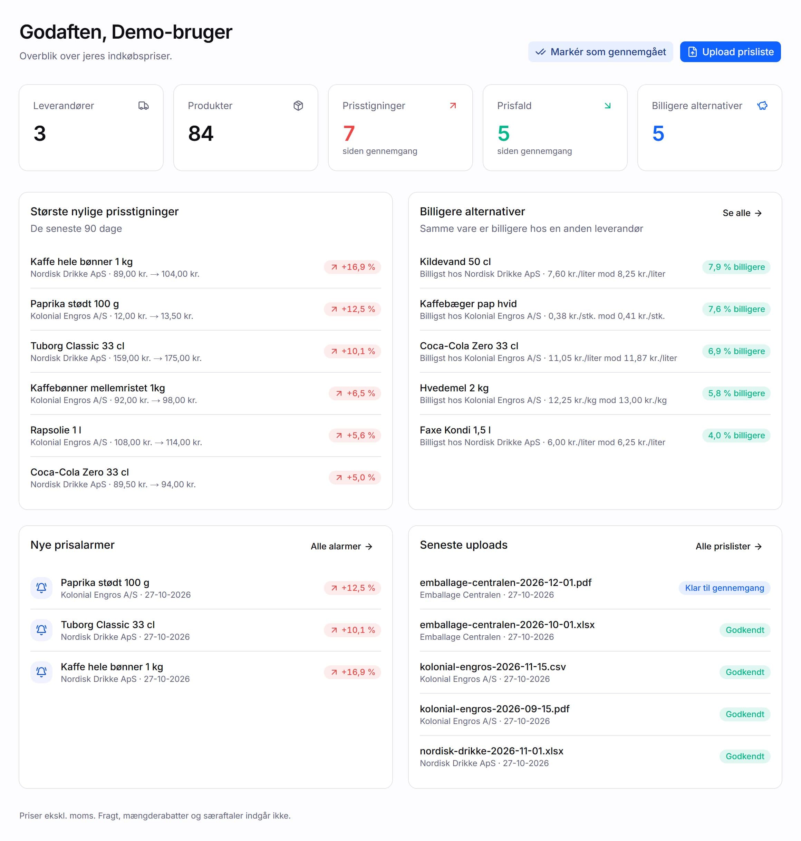Screen dimensions: 801x841
Task: Click the package icon in Produkter card
Action: click(x=298, y=105)
